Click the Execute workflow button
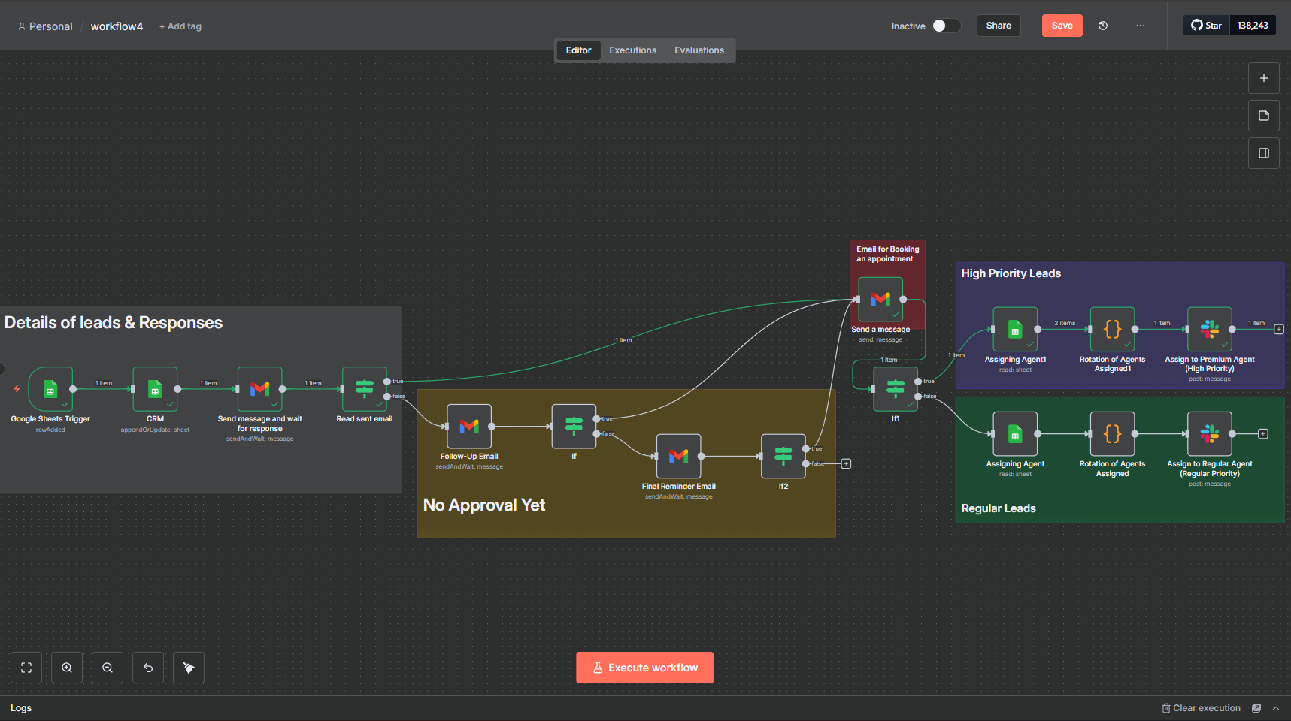The height and width of the screenshot is (721, 1291). click(x=644, y=667)
